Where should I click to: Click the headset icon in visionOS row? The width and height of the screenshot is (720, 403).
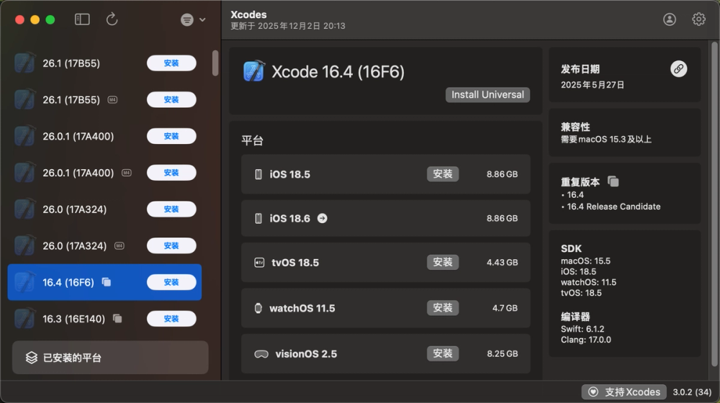261,354
